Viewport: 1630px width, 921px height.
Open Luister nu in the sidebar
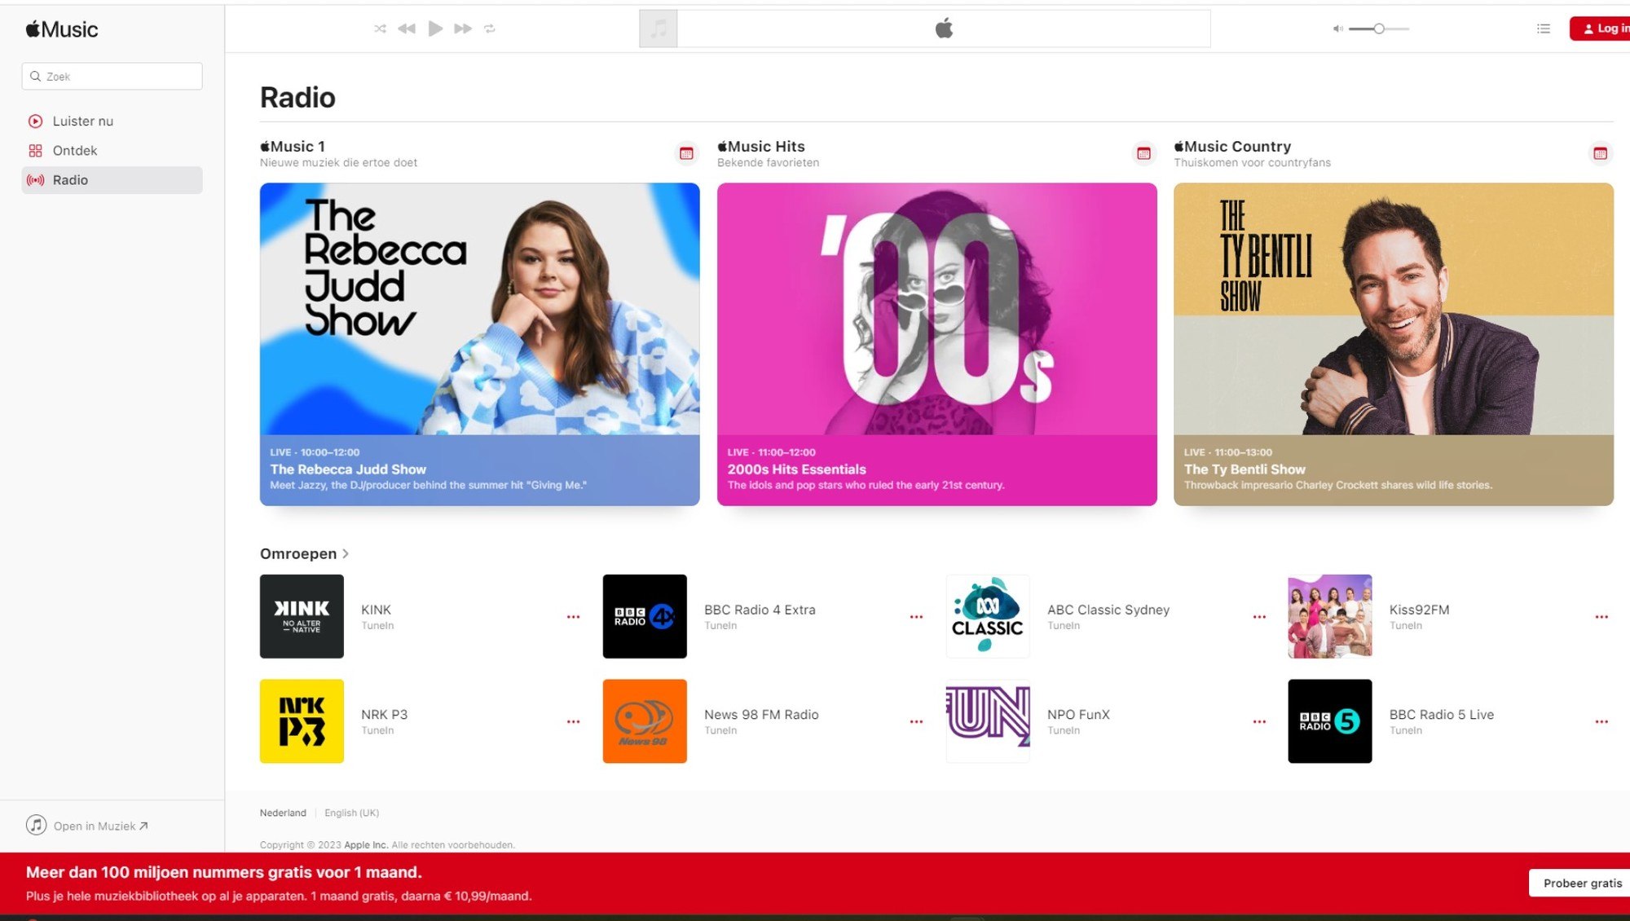pos(112,121)
